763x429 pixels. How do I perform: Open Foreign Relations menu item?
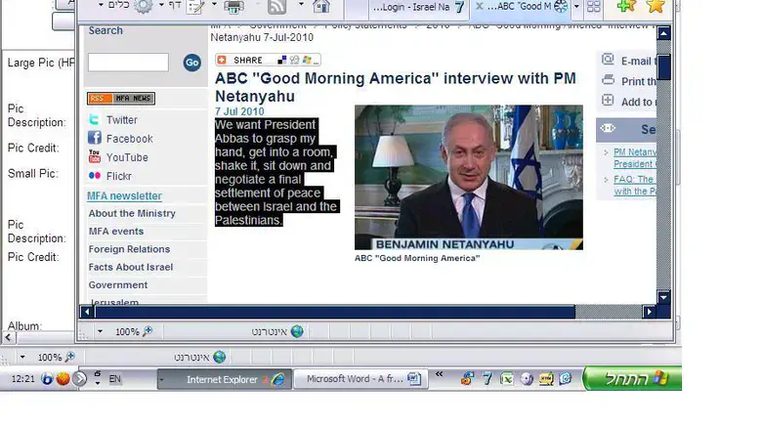pyautogui.click(x=129, y=249)
